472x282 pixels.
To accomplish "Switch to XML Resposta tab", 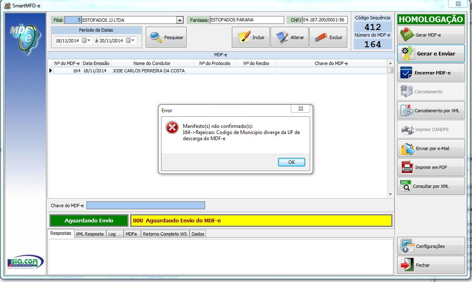I will point(90,234).
